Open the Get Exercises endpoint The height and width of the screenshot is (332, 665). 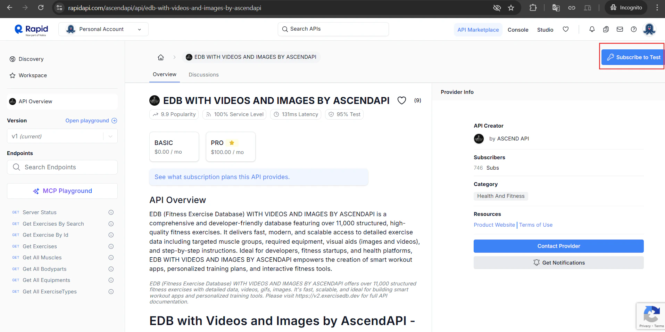click(40, 246)
